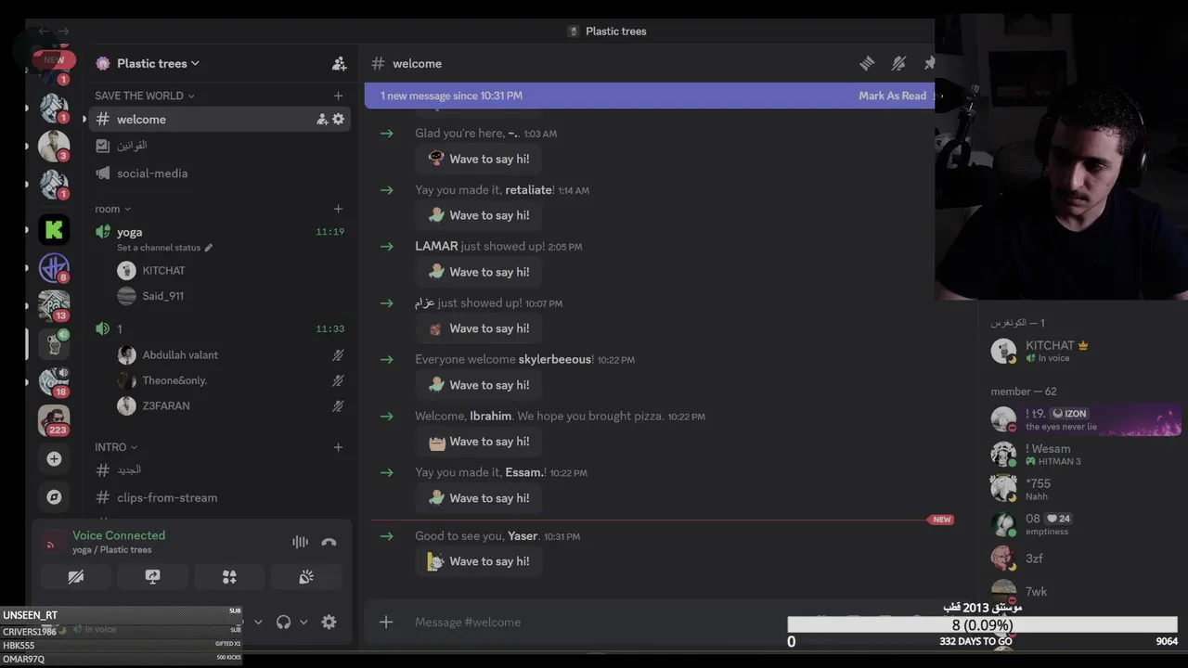Click Set a channel status link

coord(164,248)
